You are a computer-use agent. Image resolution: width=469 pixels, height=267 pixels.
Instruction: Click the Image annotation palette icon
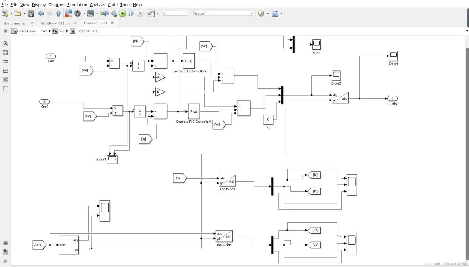pyautogui.click(x=6, y=80)
